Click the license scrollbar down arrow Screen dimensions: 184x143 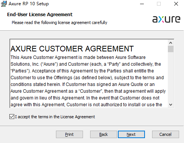[x=170, y=105]
